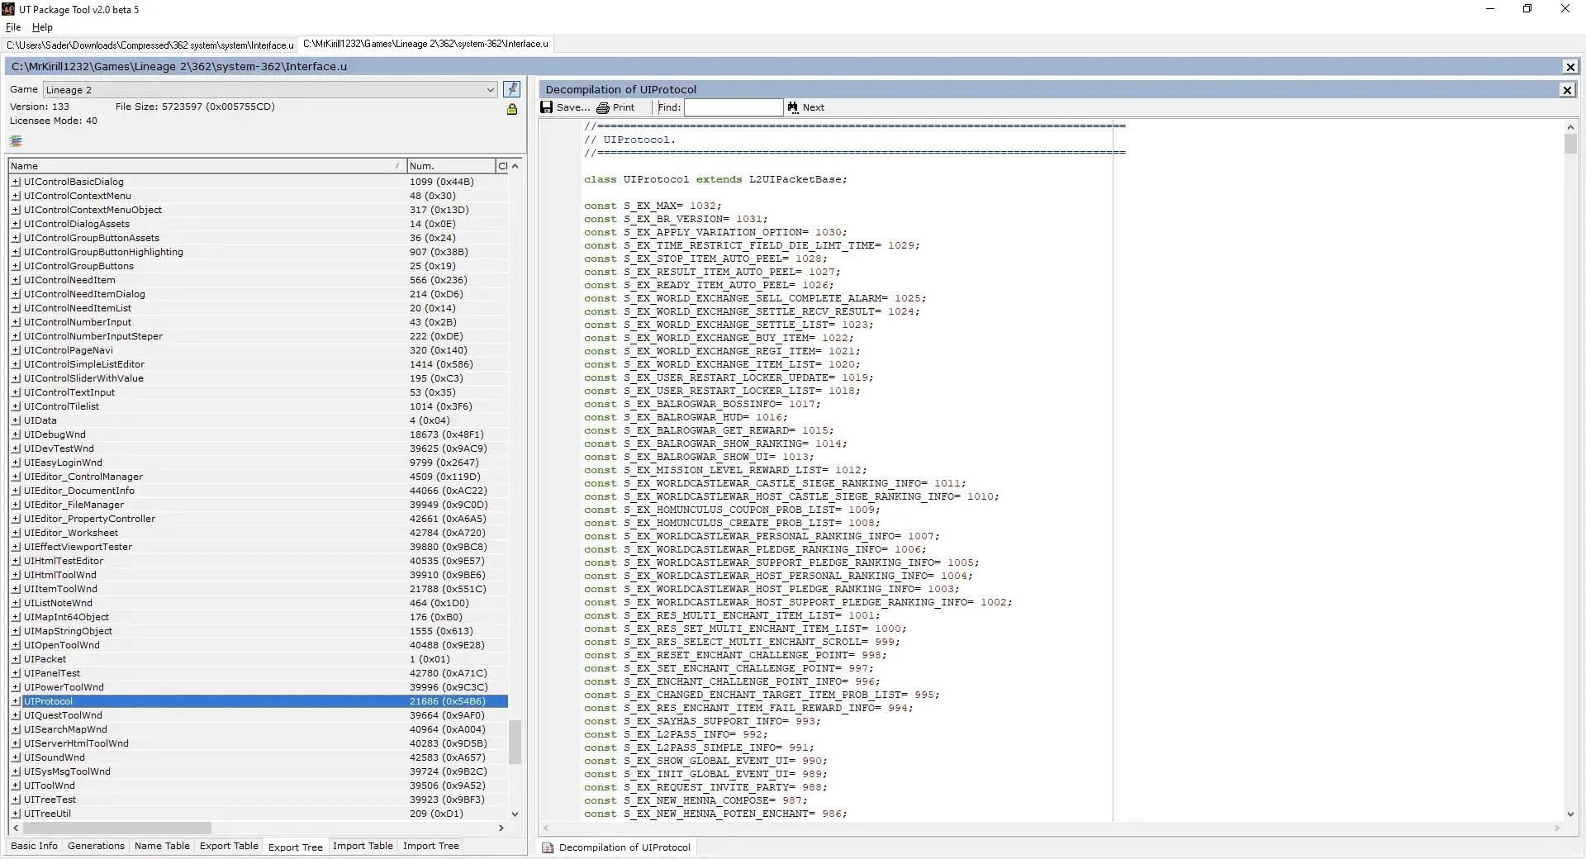Switch to the Basic Info tab

(34, 846)
